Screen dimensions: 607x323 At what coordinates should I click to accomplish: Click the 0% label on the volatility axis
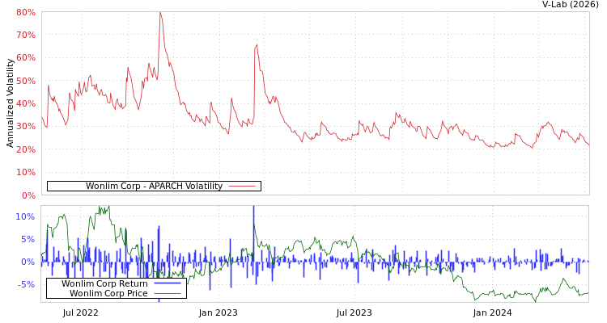tap(28, 195)
